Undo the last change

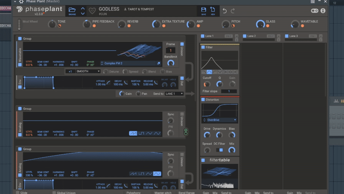(x=224, y=10)
